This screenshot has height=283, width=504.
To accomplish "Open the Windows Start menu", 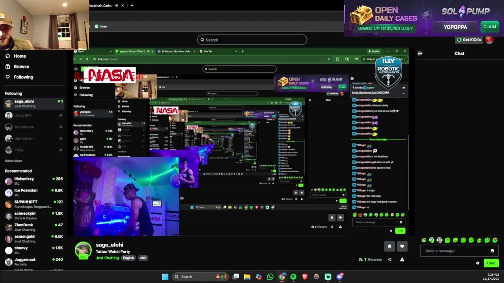I will (165, 277).
